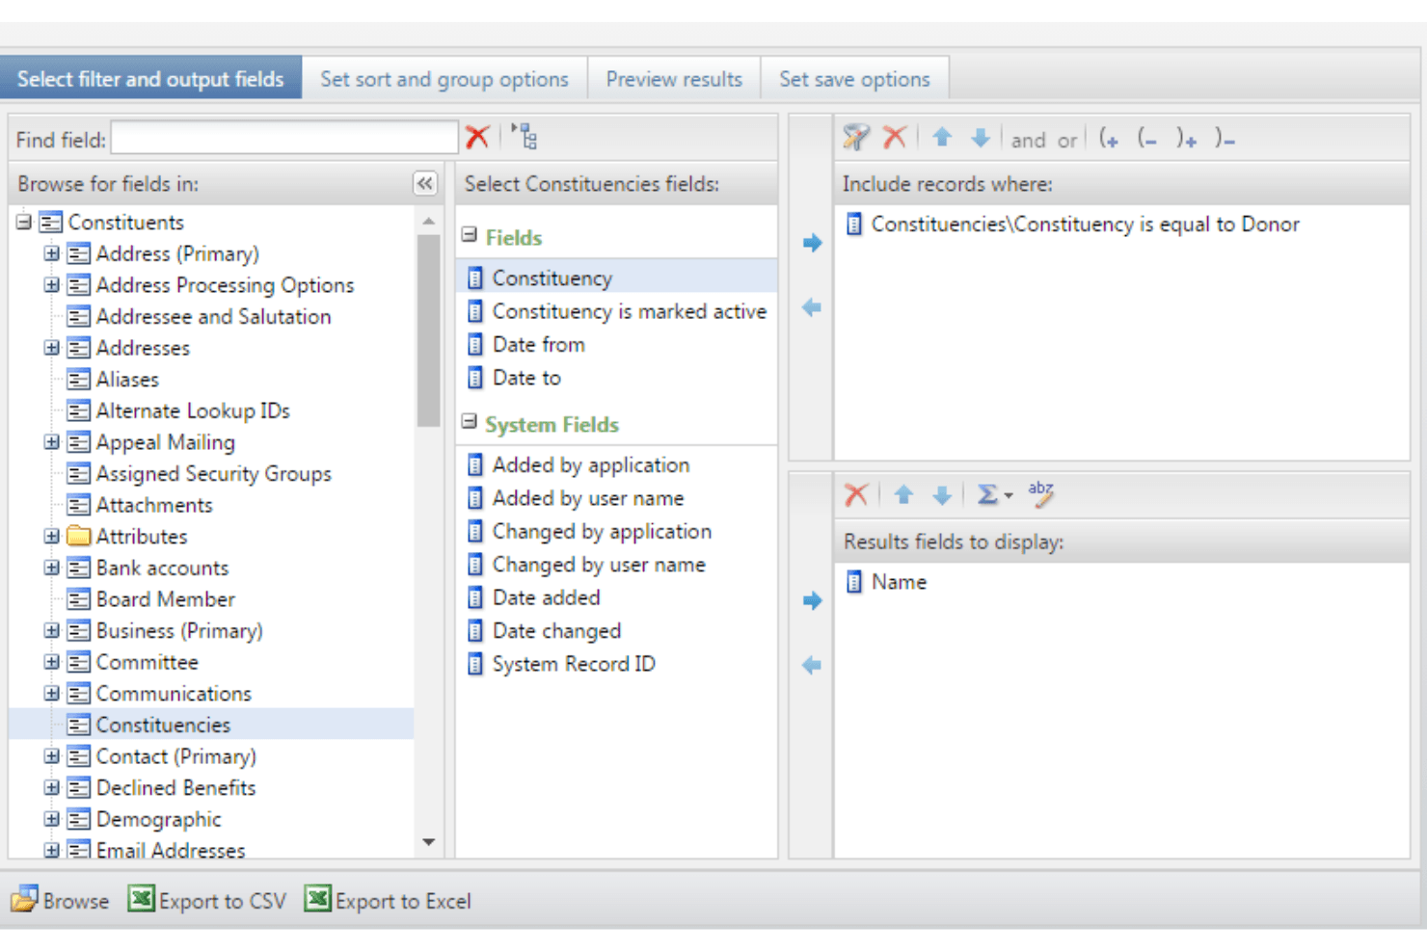Add selected field to Results fields to display
The height and width of the screenshot is (951, 1427).
[812, 600]
